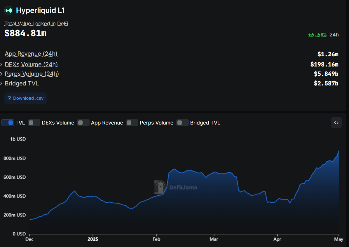
Task: Click Total Value Locked in DeFi label
Action: coord(36,24)
